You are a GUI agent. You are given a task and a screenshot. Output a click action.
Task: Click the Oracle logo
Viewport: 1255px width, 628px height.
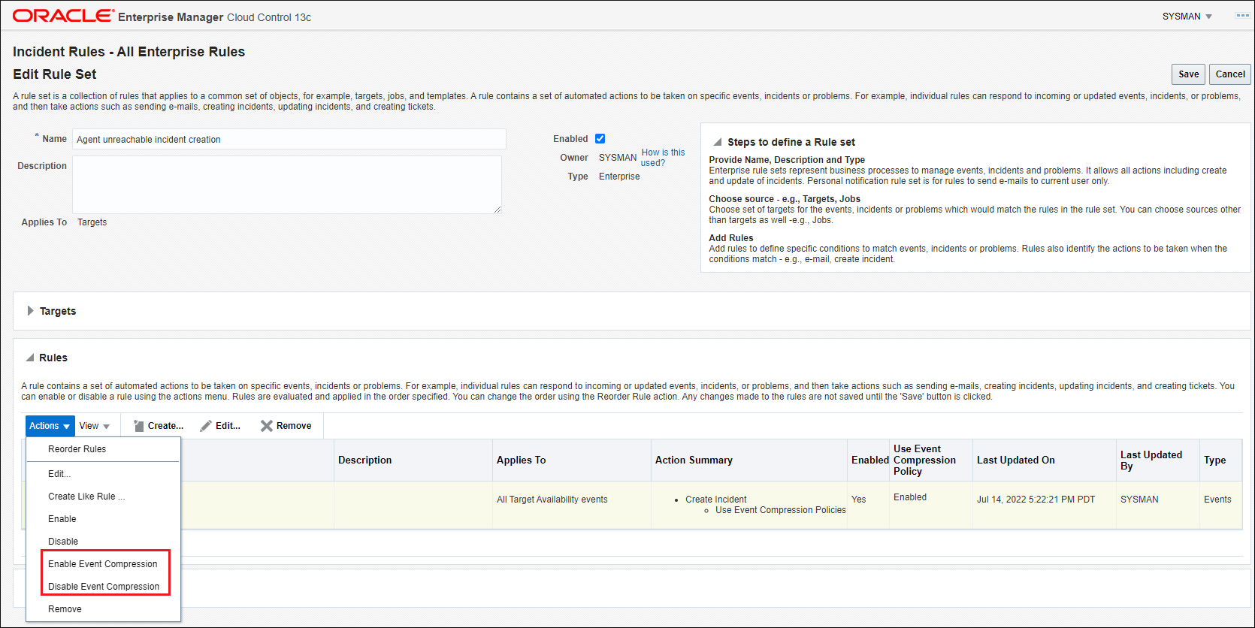63,16
